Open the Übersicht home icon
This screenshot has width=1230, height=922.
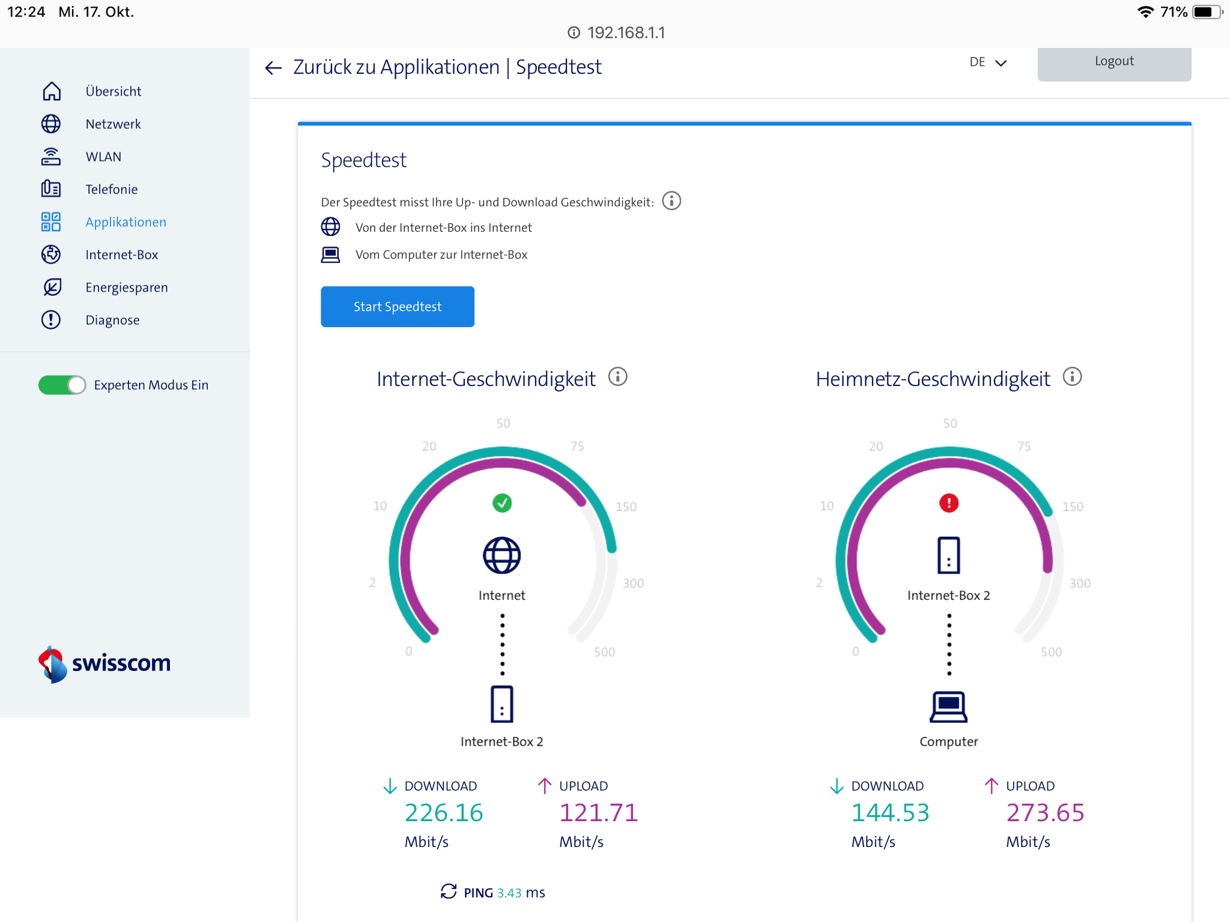pyautogui.click(x=52, y=91)
